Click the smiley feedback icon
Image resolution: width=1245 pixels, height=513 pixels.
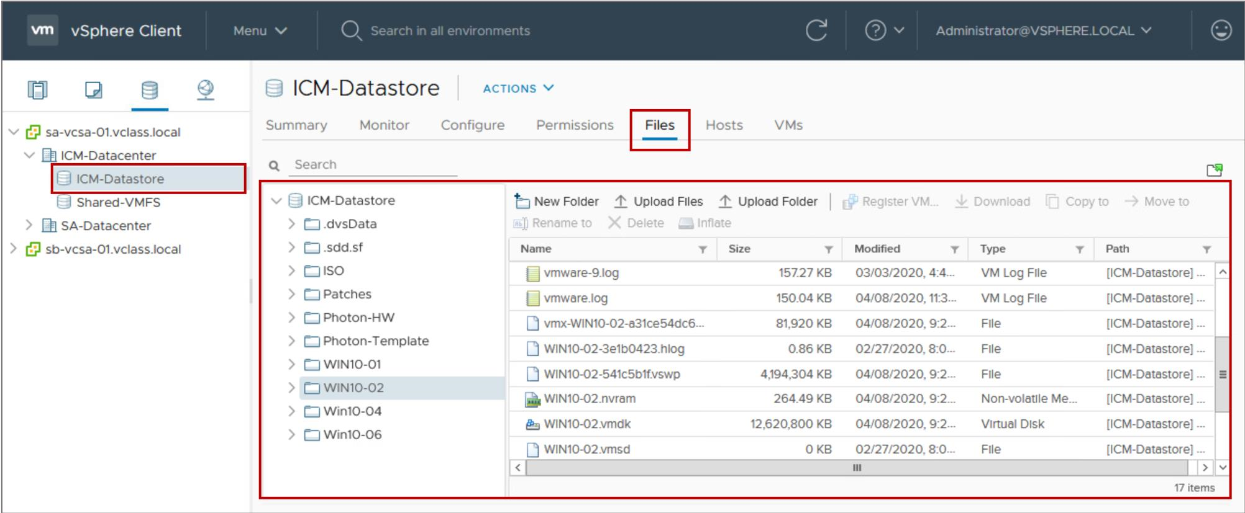[x=1221, y=30]
